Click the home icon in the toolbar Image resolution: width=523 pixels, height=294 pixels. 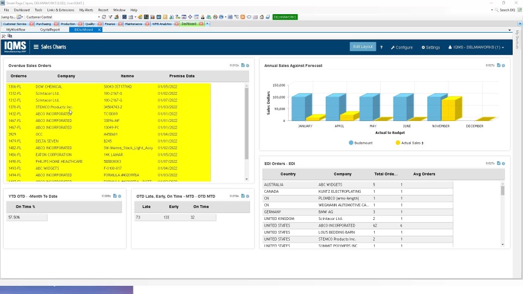click(x=262, y=17)
